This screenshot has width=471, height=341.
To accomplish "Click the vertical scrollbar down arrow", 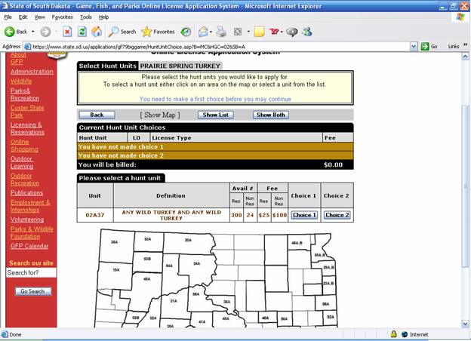I will click(x=465, y=324).
